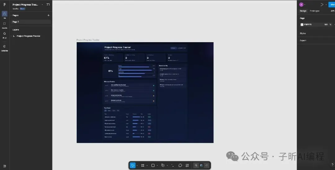
Task: Toggle the left sidebar panel layout icon
Action: 48,5
